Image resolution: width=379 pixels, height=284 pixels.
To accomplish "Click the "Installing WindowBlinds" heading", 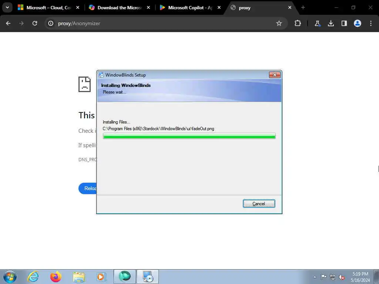I will (126, 85).
